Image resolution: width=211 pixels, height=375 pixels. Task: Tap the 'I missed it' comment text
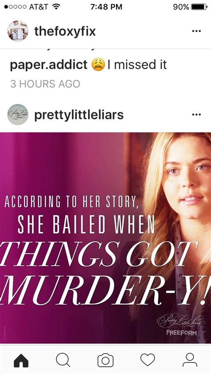click(137, 65)
